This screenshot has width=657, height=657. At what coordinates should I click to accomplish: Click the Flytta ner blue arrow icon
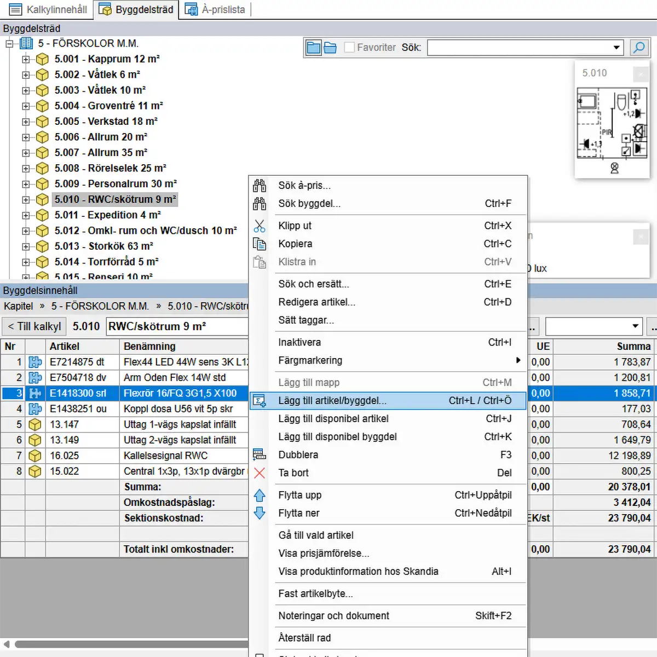pyautogui.click(x=260, y=514)
